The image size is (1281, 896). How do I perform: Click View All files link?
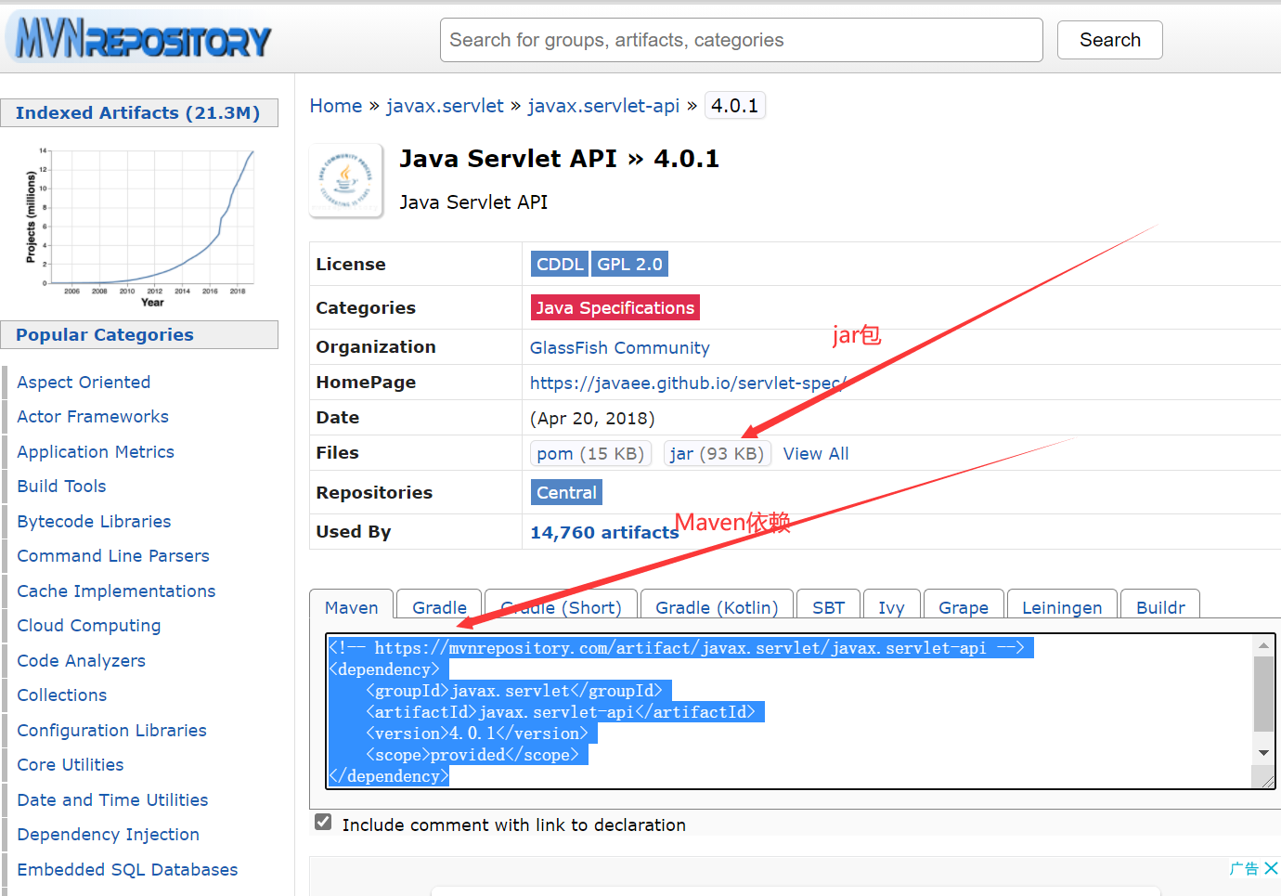tap(816, 453)
